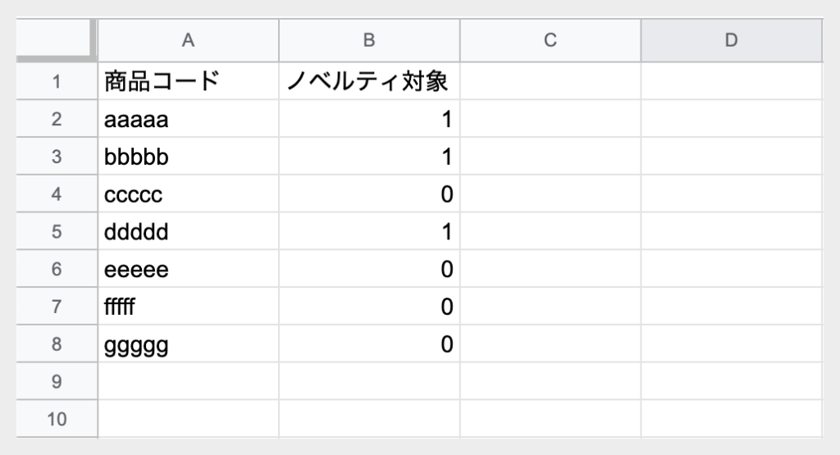This screenshot has height=455, width=840.
Task: Select row 5 header
Action: pos(57,231)
